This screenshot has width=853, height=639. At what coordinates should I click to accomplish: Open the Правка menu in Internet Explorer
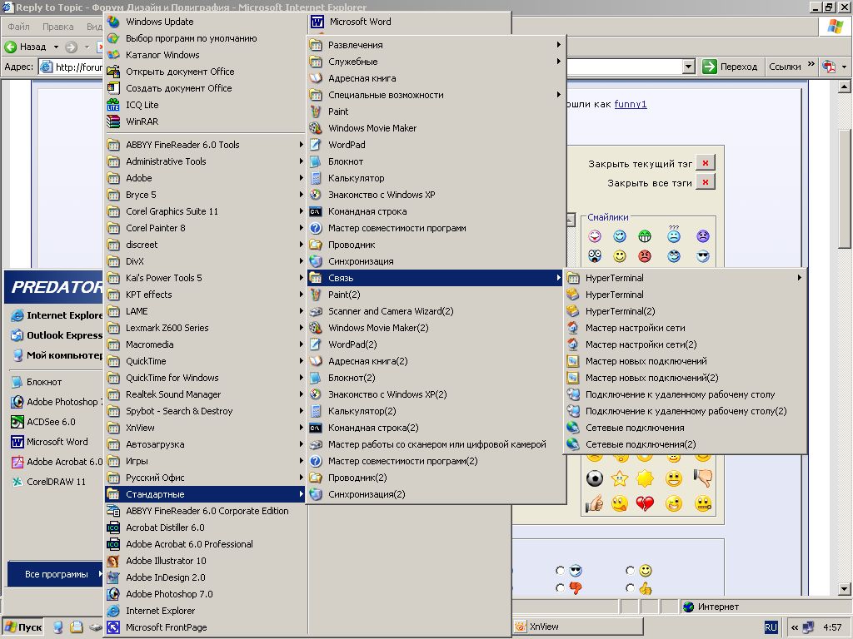click(57, 26)
